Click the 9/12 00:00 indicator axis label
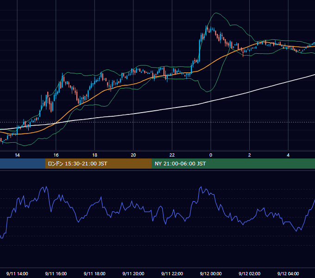This screenshot has width=315, height=278. (x=211, y=273)
